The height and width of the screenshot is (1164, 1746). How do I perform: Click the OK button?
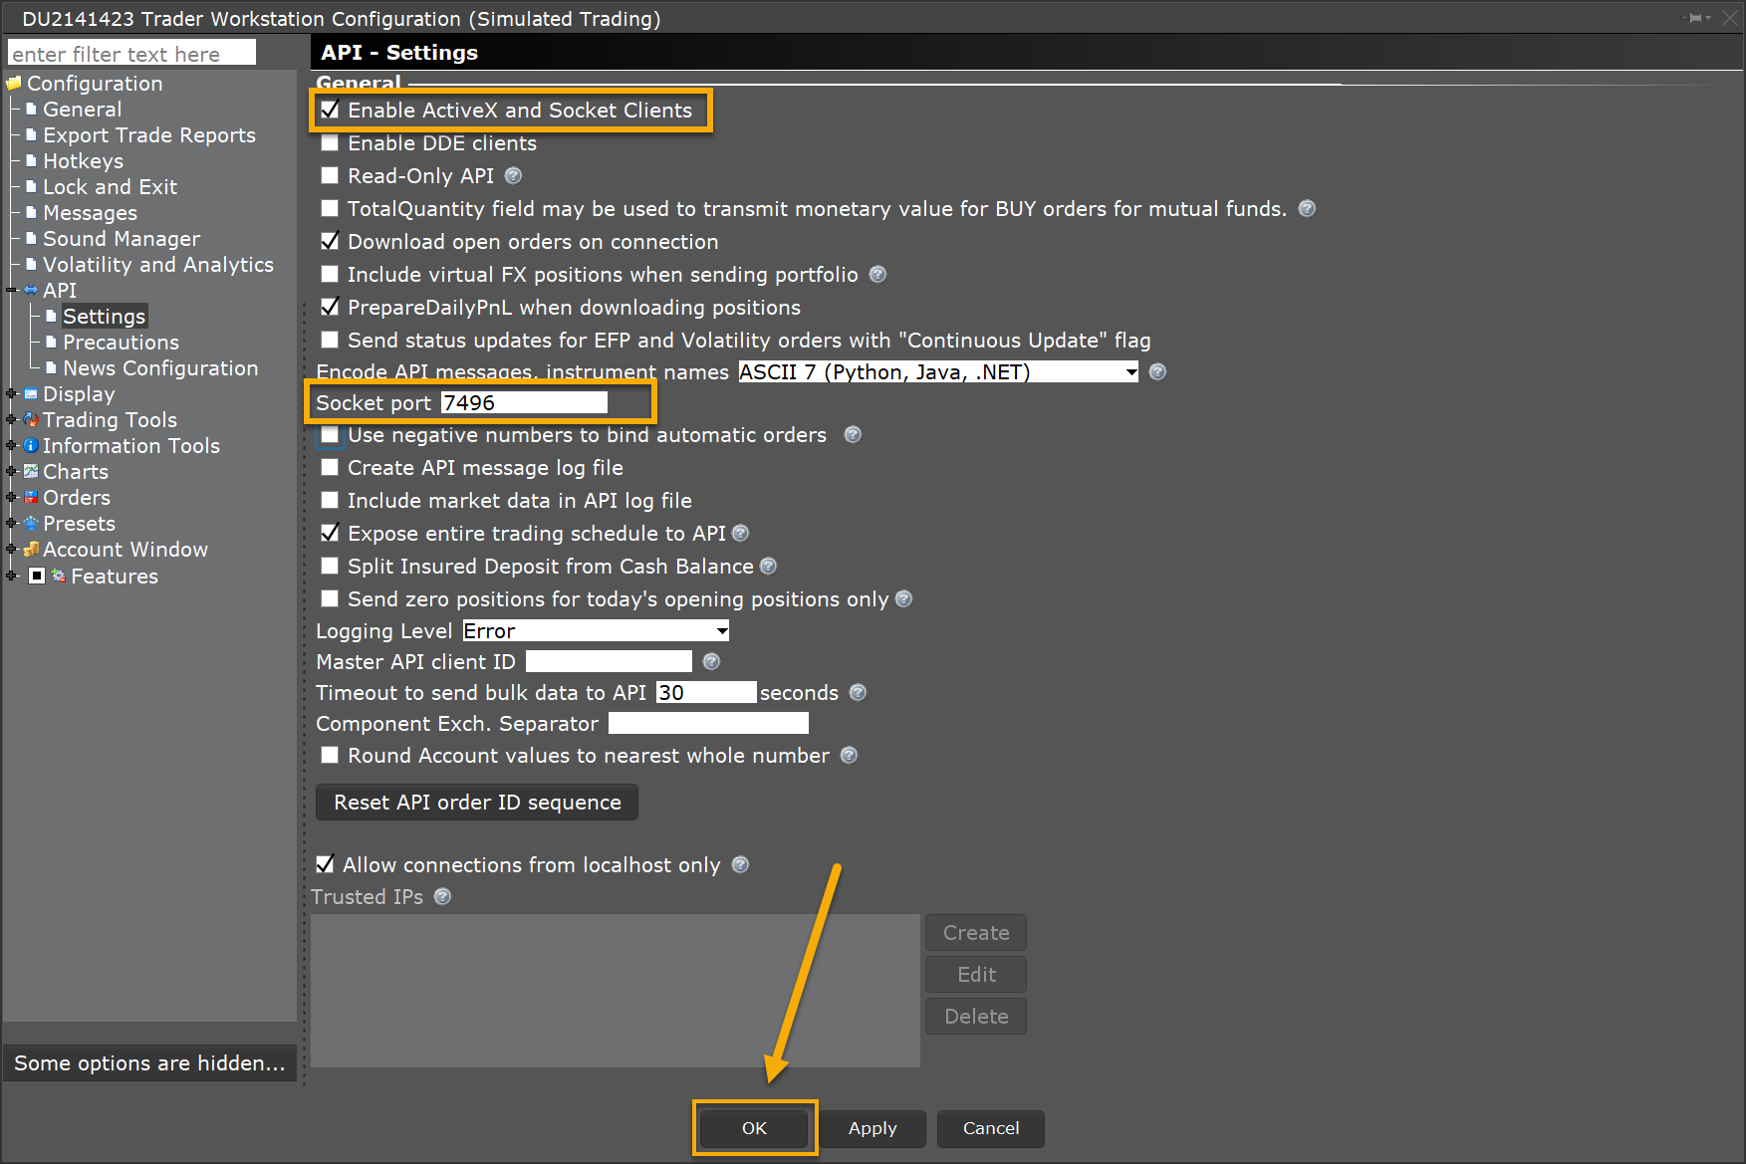(754, 1128)
